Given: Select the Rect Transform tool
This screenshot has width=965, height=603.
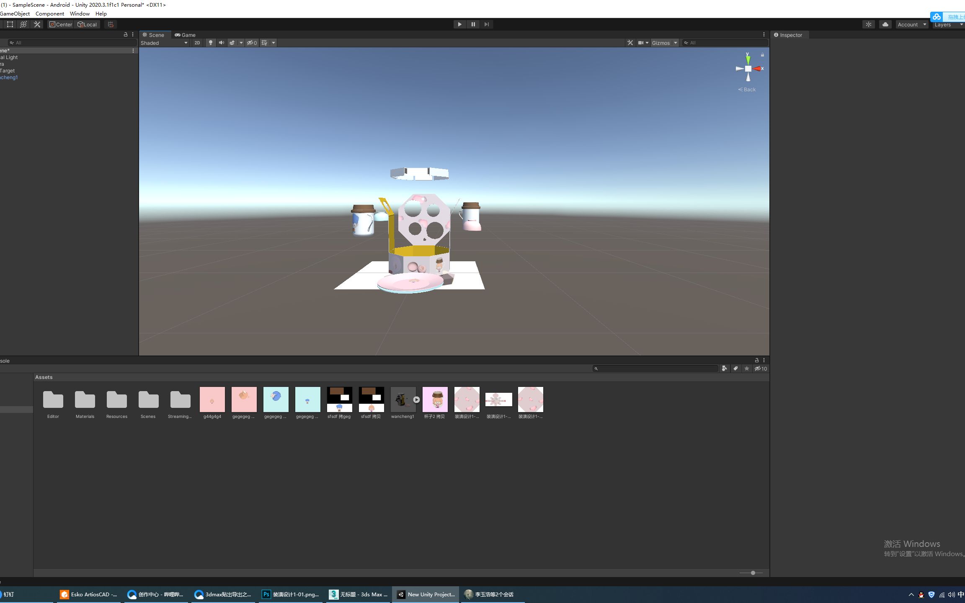Looking at the screenshot, I should point(10,24).
